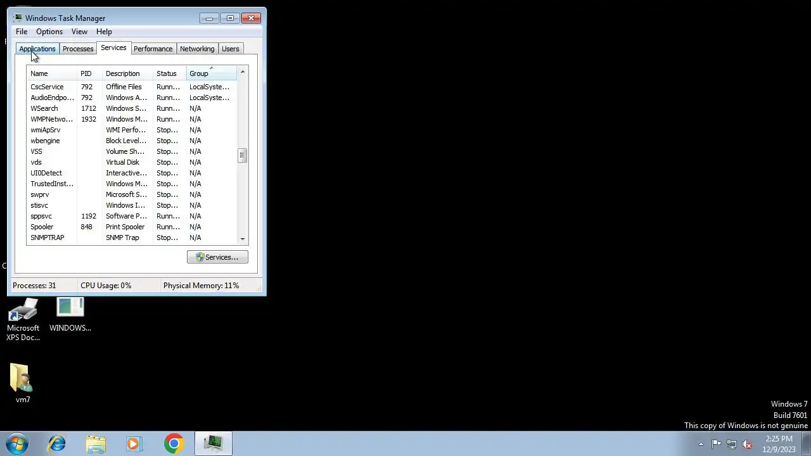Open the Help menu

point(104,32)
